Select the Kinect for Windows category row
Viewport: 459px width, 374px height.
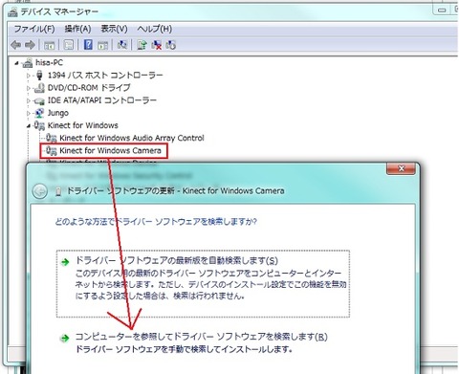tap(82, 125)
